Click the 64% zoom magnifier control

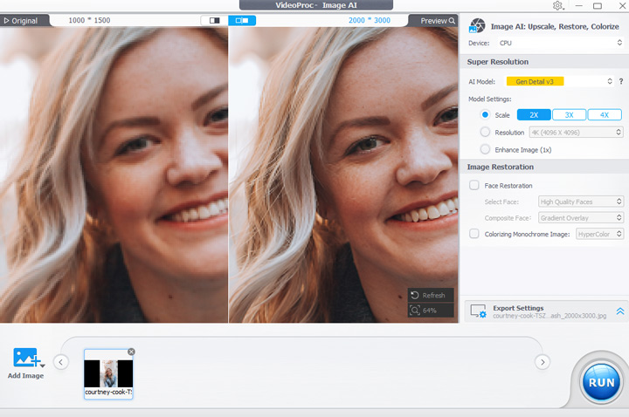[x=430, y=311]
